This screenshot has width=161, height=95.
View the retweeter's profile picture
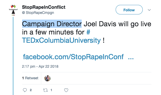[x=47, y=78]
